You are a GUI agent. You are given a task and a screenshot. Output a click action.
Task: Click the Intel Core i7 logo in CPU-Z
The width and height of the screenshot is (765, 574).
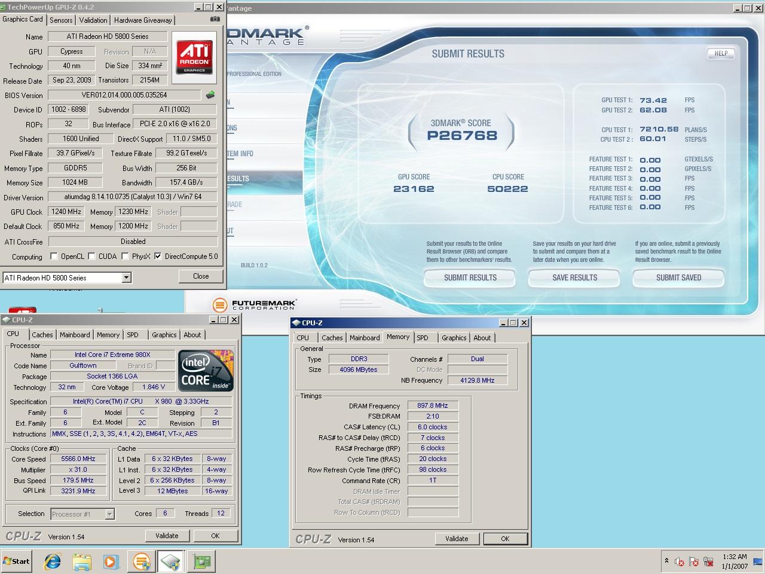(x=206, y=370)
